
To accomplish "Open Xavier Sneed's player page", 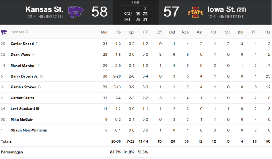I will click(x=22, y=44).
